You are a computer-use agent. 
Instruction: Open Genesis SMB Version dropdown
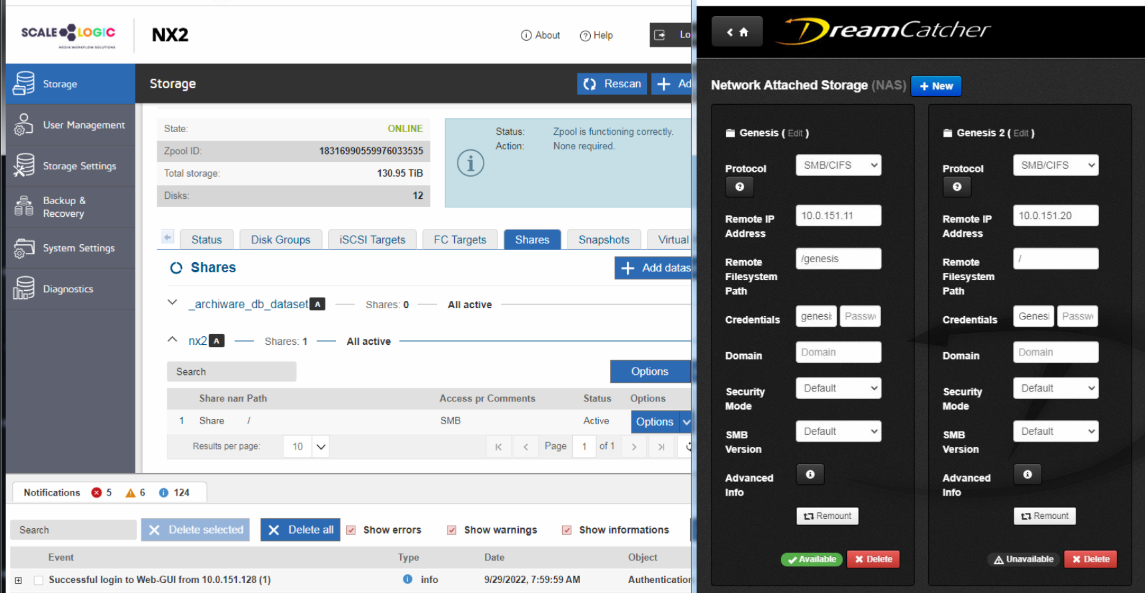point(838,432)
